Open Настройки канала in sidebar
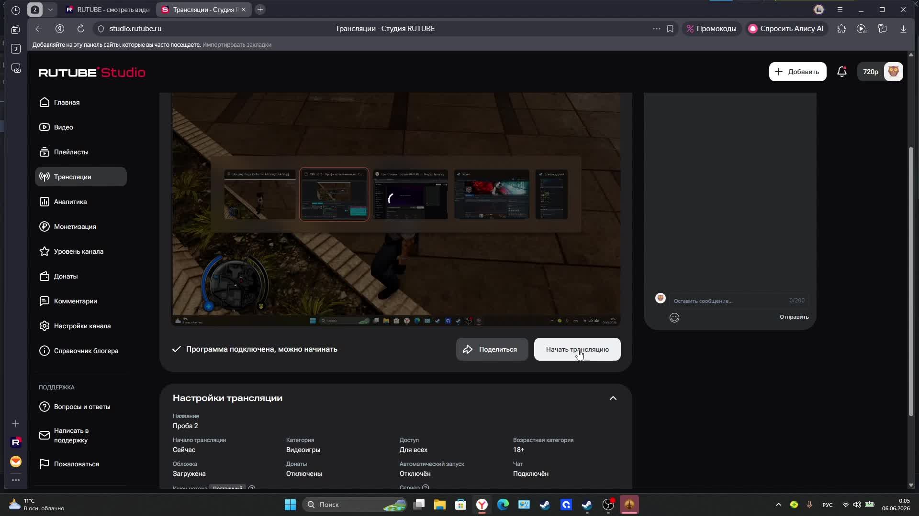 click(x=81, y=326)
